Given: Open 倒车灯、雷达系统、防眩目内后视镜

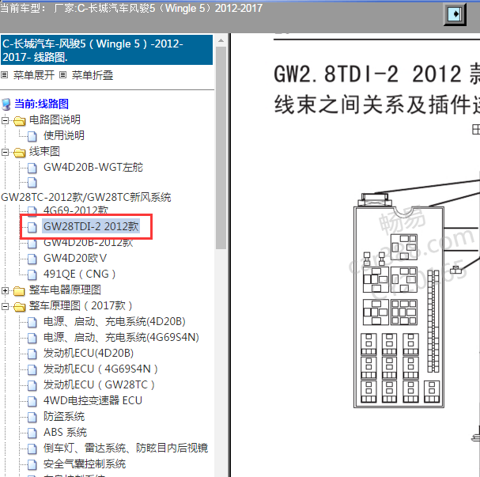Looking at the screenshot, I should coord(126,448).
